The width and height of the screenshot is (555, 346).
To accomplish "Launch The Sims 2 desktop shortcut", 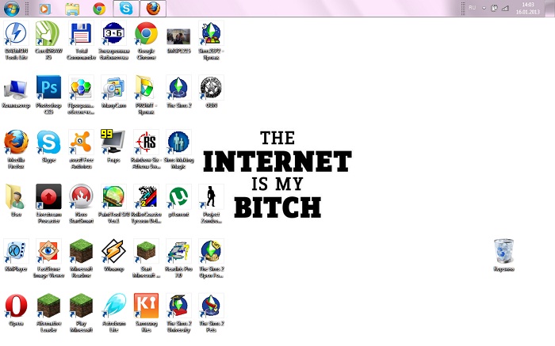I will [x=178, y=88].
